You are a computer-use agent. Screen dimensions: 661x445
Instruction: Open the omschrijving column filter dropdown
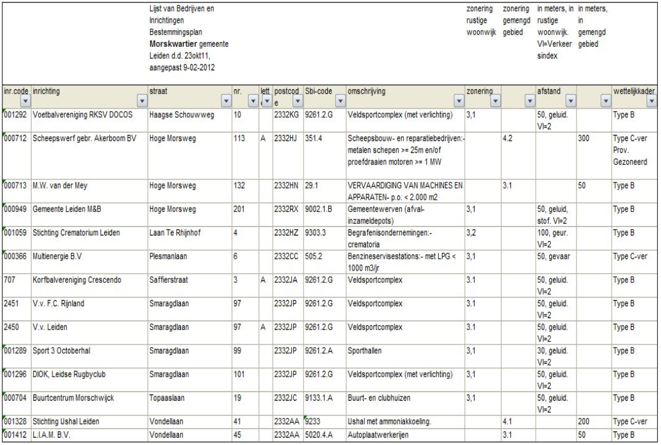pos(459,101)
